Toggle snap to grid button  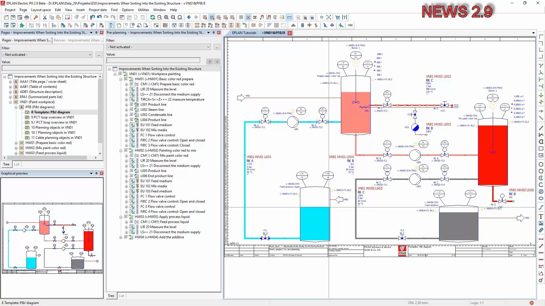tap(248, 18)
